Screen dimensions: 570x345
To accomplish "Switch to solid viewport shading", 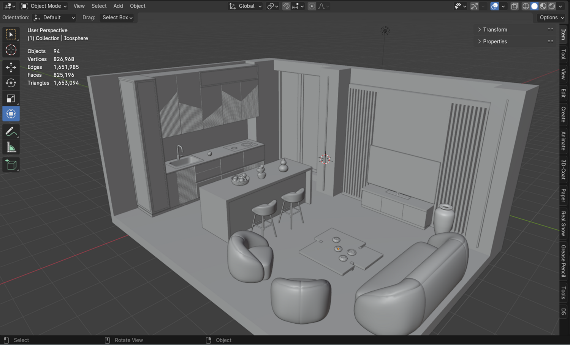I will pyautogui.click(x=535, y=6).
